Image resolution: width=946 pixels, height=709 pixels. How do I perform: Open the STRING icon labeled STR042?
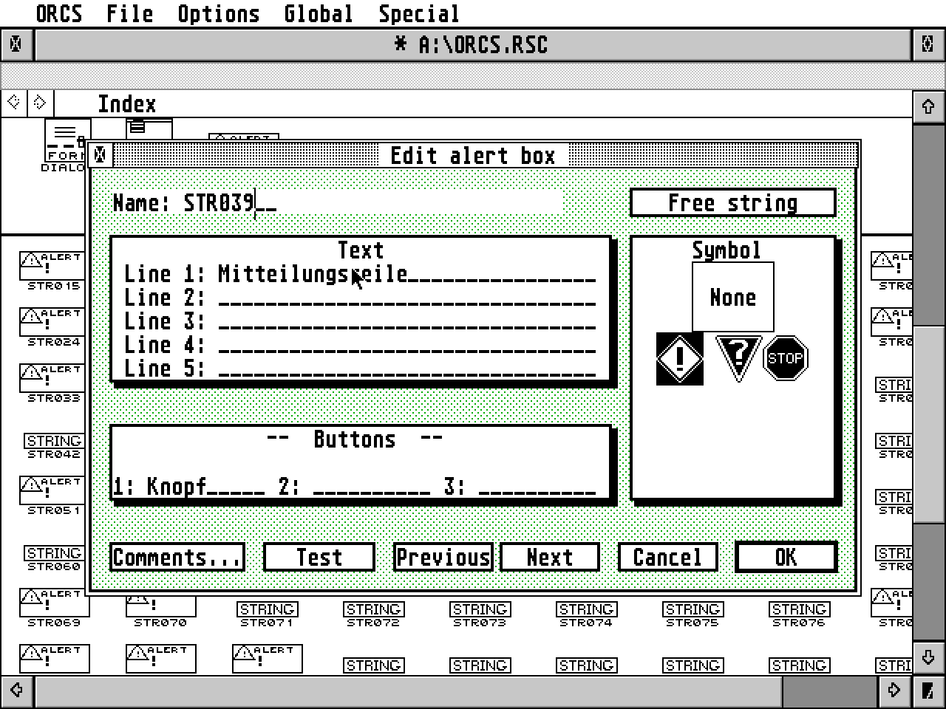click(x=53, y=441)
